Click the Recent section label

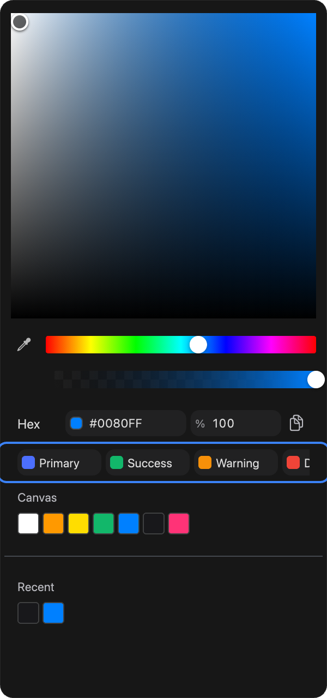click(x=36, y=587)
